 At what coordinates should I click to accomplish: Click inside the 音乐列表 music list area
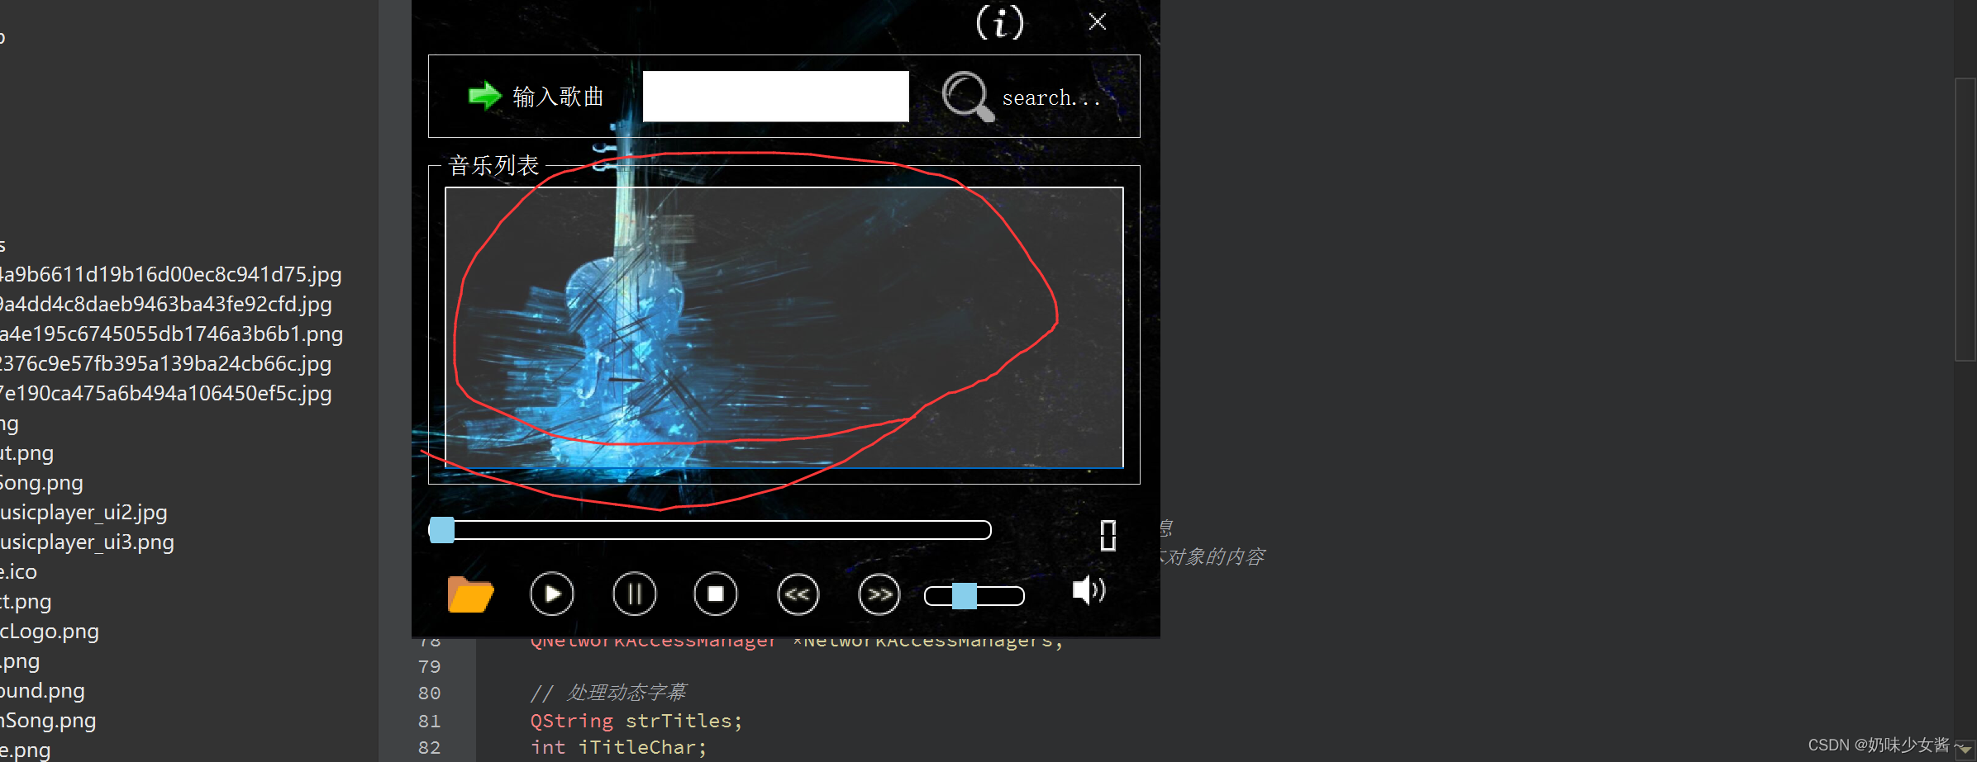[784, 328]
